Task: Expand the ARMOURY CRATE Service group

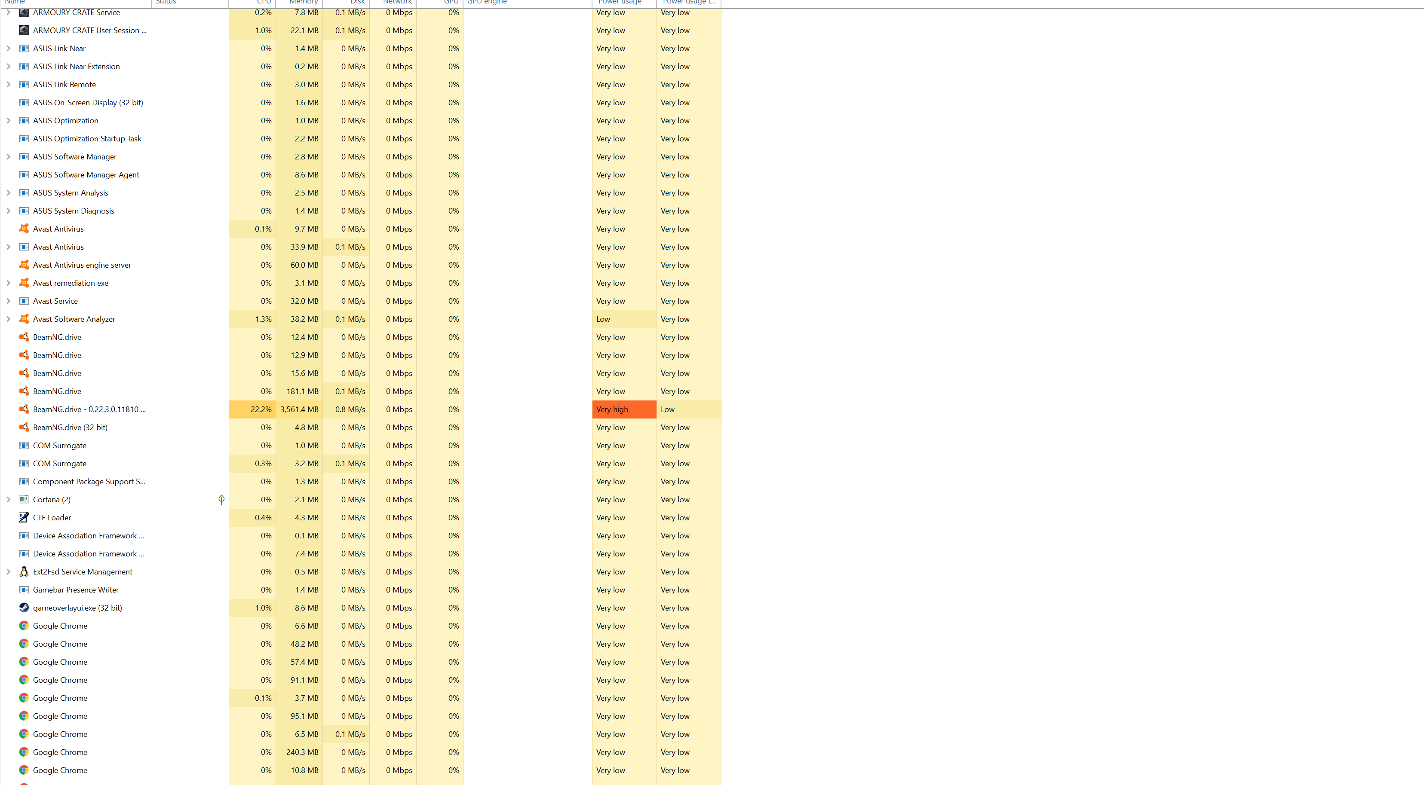Action: (8, 12)
